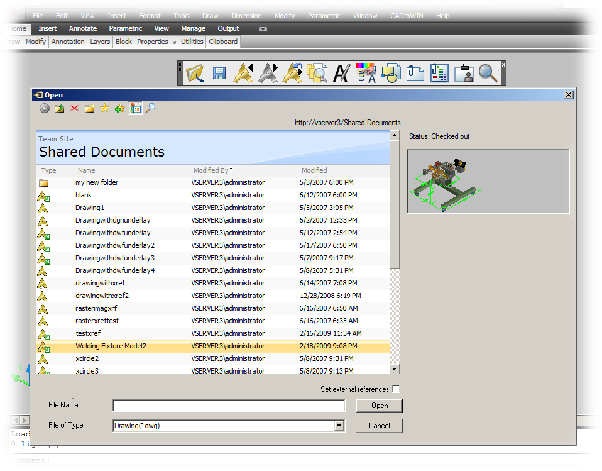This screenshot has height=471, width=602.
Task: Click the gold A icon with left arrow
Action: [x=244, y=73]
